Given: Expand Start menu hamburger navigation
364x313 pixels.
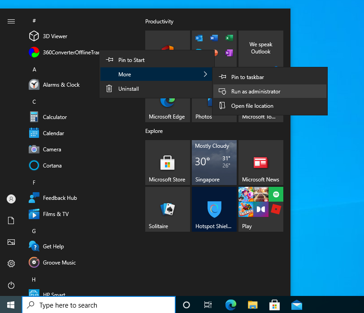Looking at the screenshot, I should click(x=11, y=22).
